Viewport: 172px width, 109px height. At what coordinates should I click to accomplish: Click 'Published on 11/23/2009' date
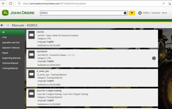pos(49,104)
